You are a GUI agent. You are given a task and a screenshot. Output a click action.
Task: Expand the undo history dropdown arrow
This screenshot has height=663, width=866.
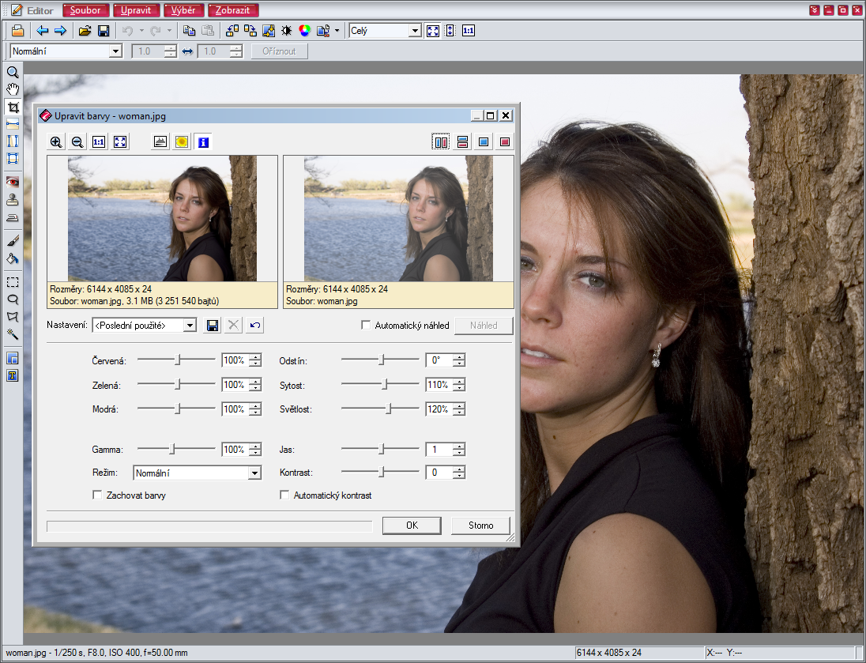point(141,31)
